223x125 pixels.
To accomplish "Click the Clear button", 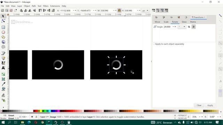I will [199, 105].
